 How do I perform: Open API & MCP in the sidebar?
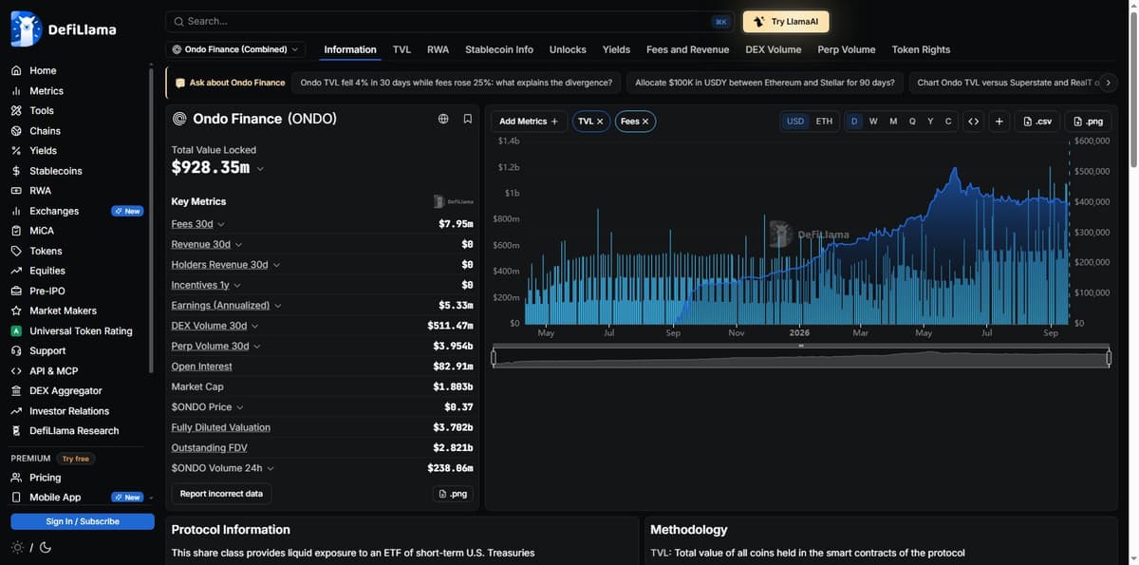[54, 371]
